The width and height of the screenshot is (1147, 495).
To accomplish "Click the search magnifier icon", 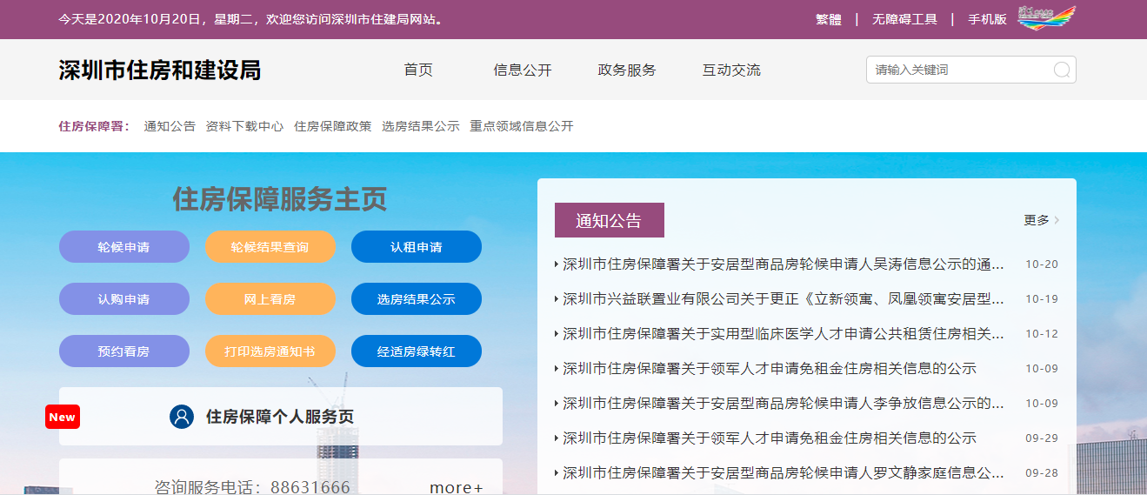I will (1062, 70).
